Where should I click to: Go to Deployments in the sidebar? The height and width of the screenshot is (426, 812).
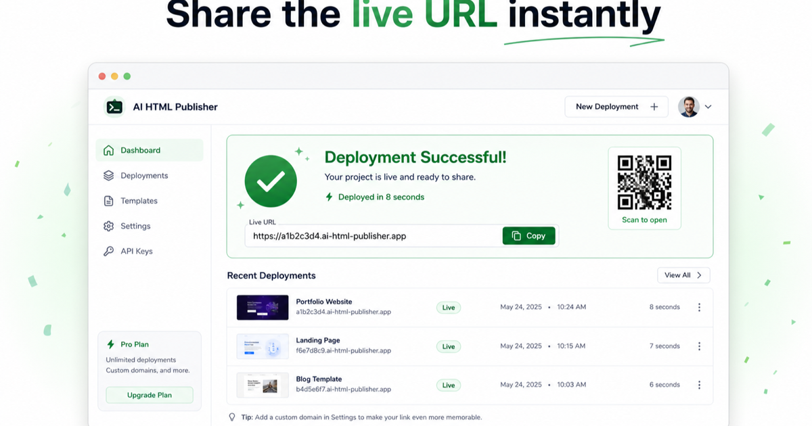[150, 176]
